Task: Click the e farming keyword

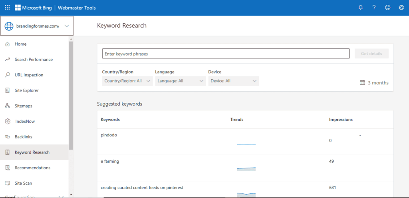Action: point(110,162)
